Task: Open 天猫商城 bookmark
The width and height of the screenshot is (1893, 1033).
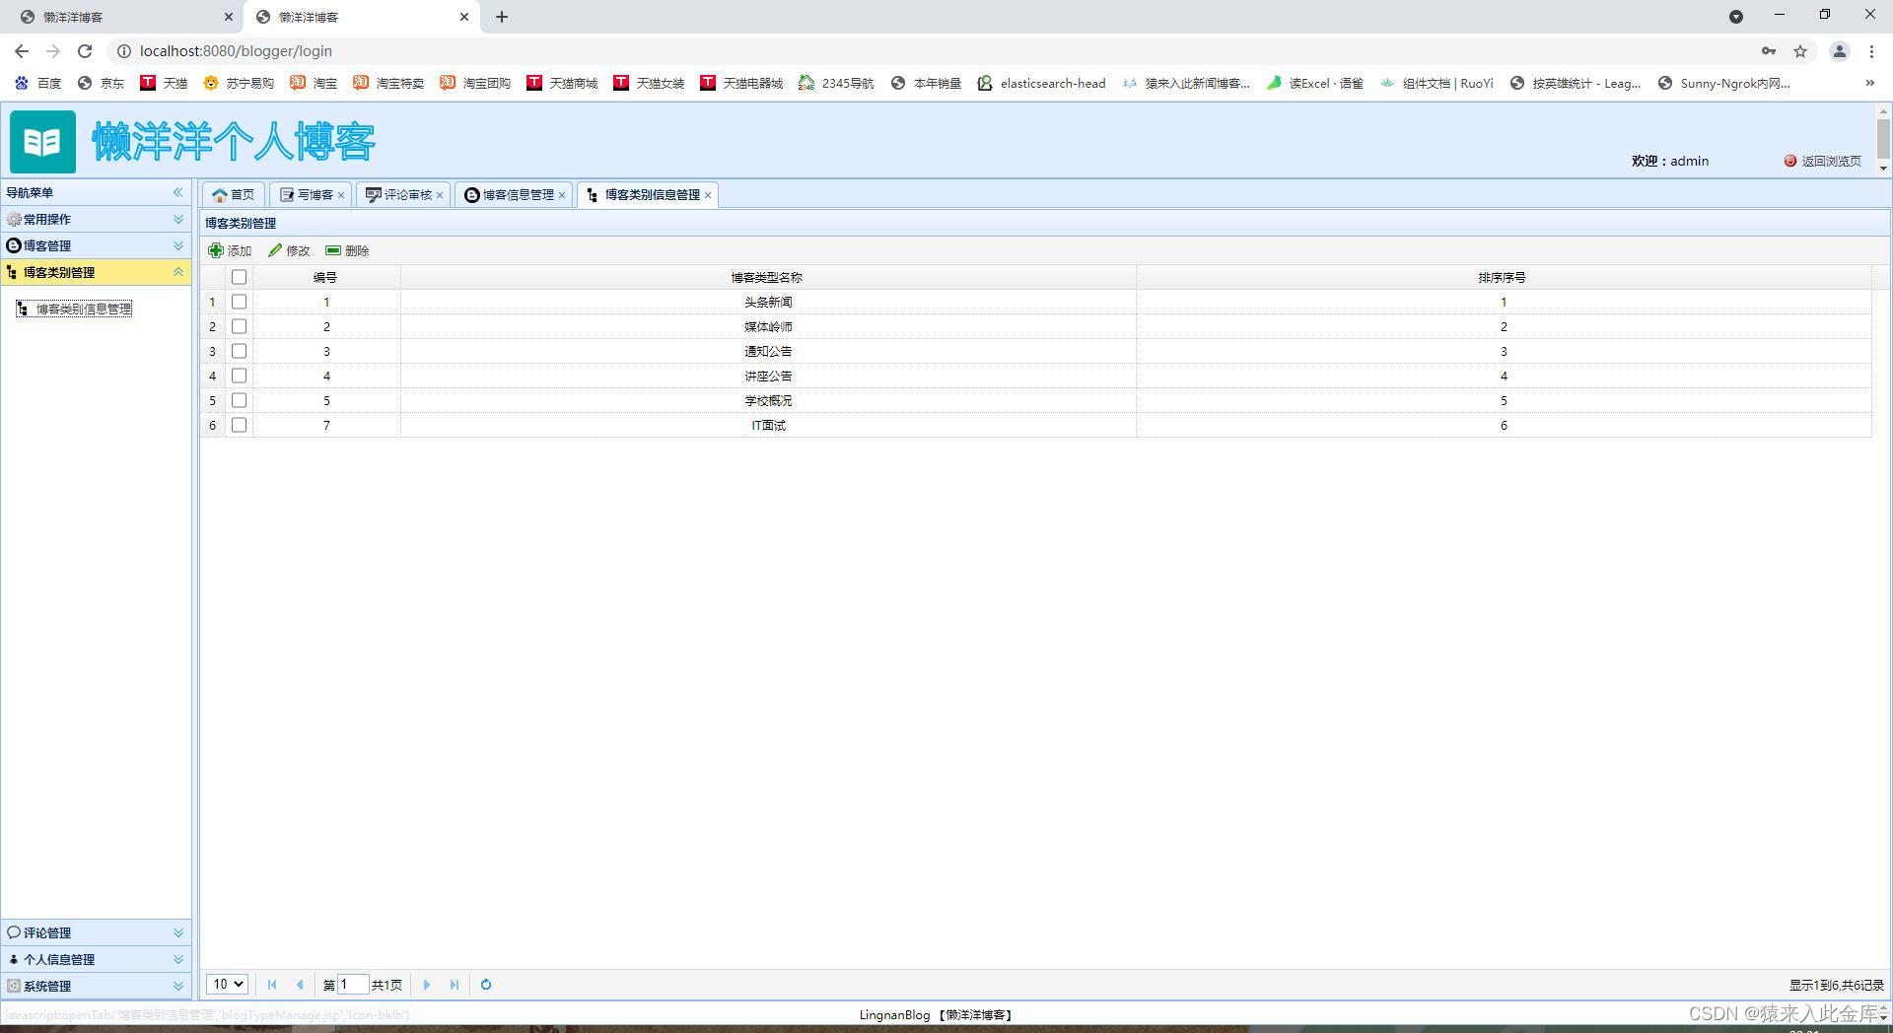Action: pyautogui.click(x=562, y=83)
